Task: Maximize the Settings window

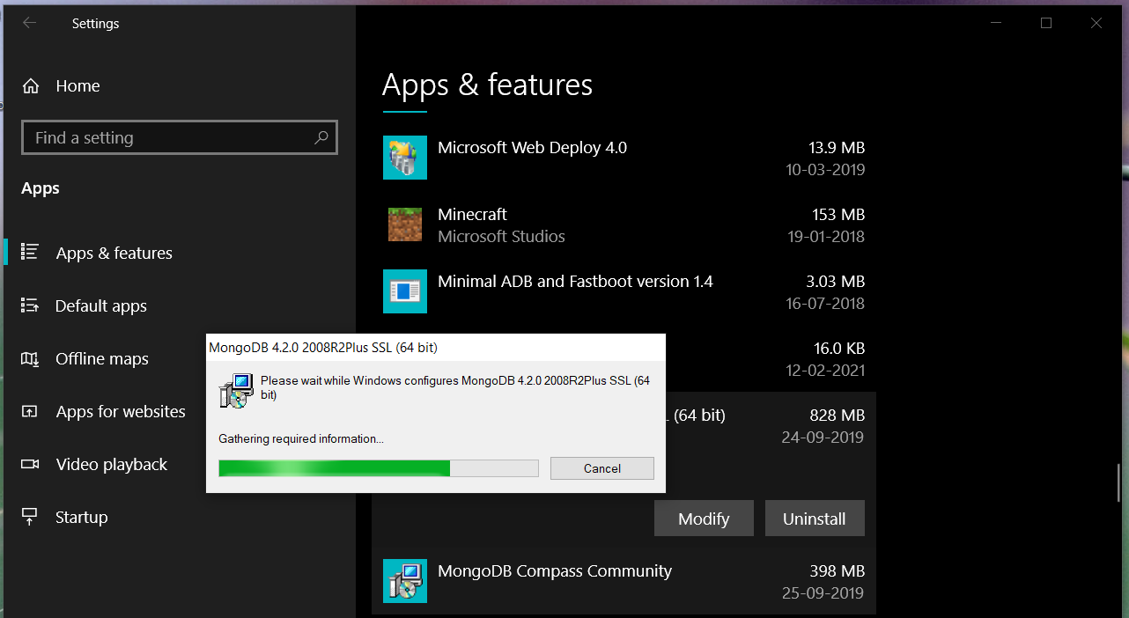Action: point(1046,24)
